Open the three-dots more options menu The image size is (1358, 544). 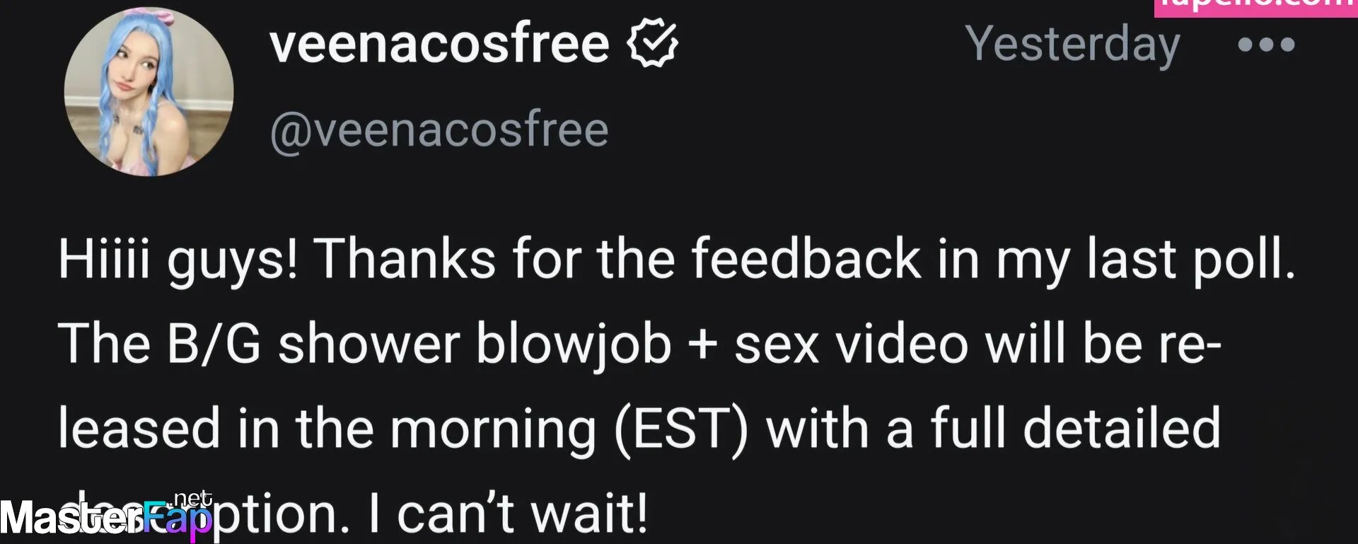tap(1266, 45)
